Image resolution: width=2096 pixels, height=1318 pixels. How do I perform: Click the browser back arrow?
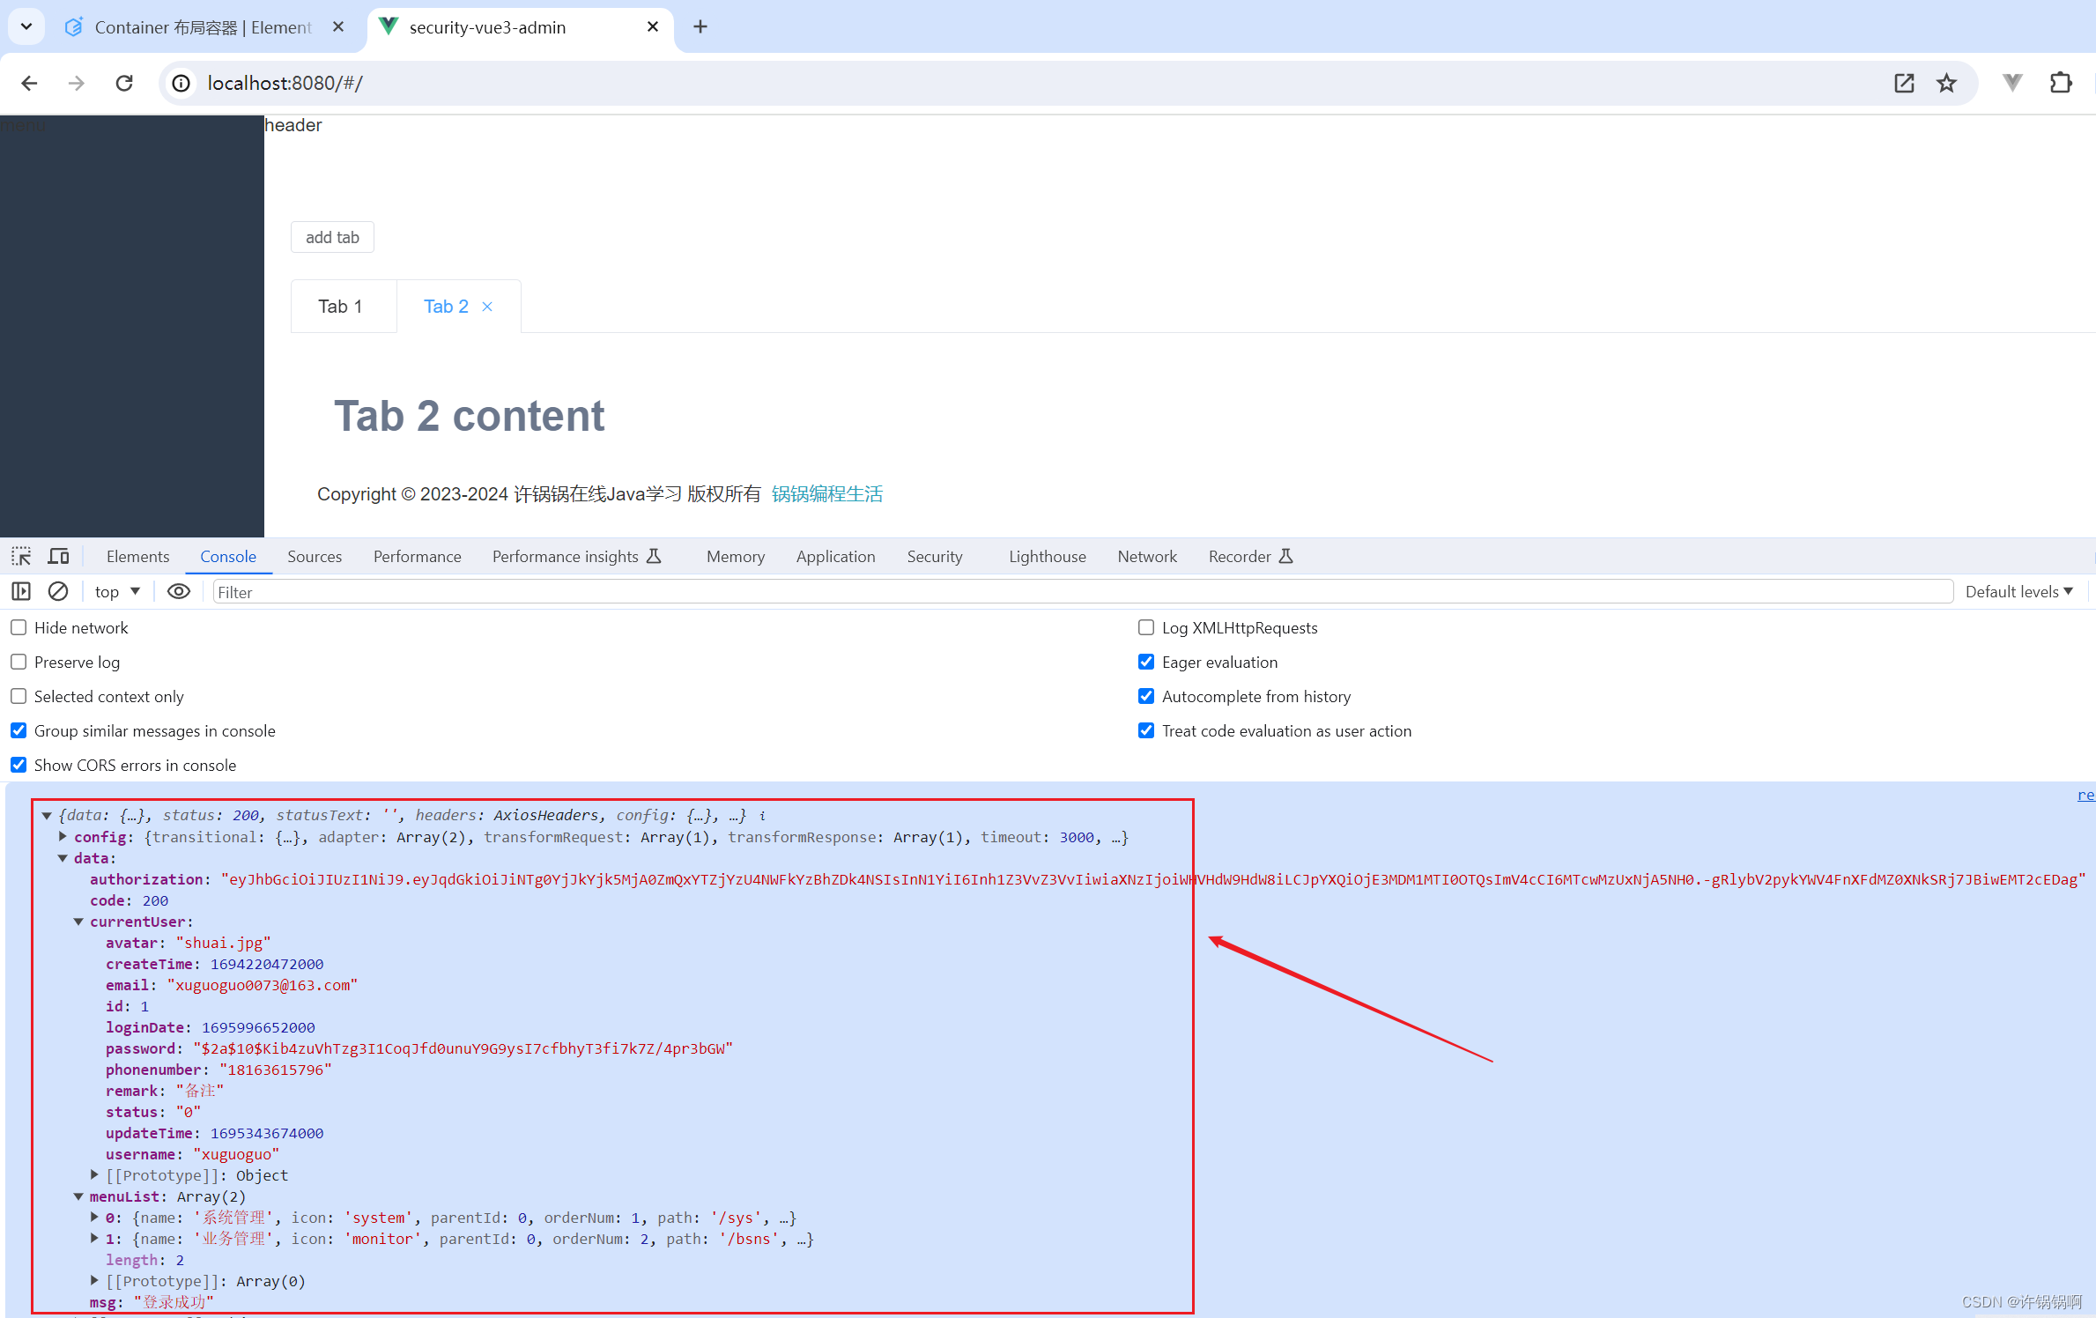[29, 83]
